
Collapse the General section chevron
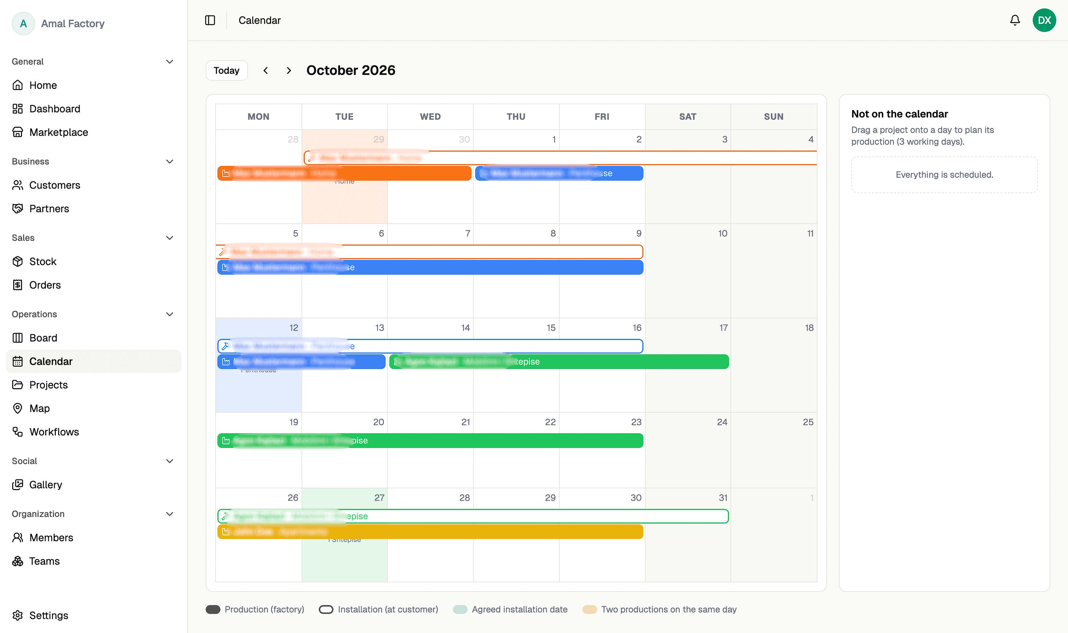[x=169, y=62]
